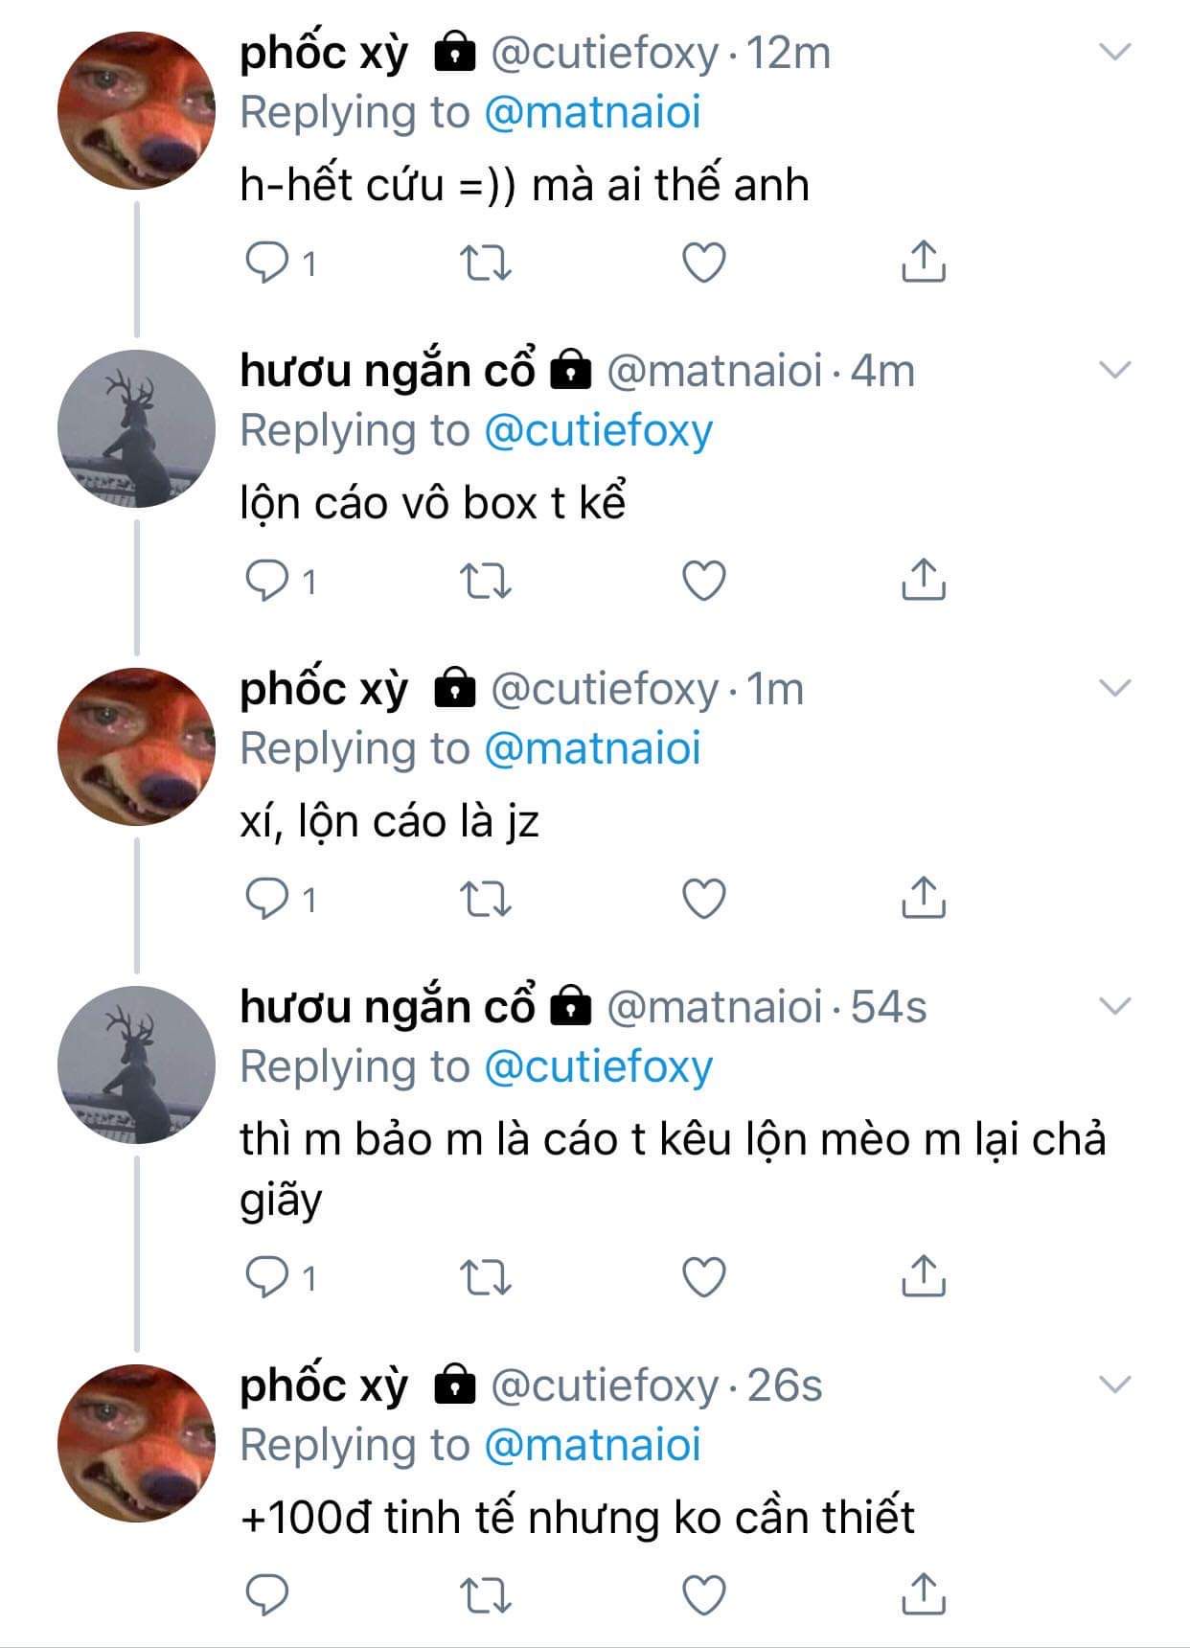This screenshot has width=1190, height=1648.
Task: Reply to the '+100đ tinh tế' tweet
Action: point(267,1595)
